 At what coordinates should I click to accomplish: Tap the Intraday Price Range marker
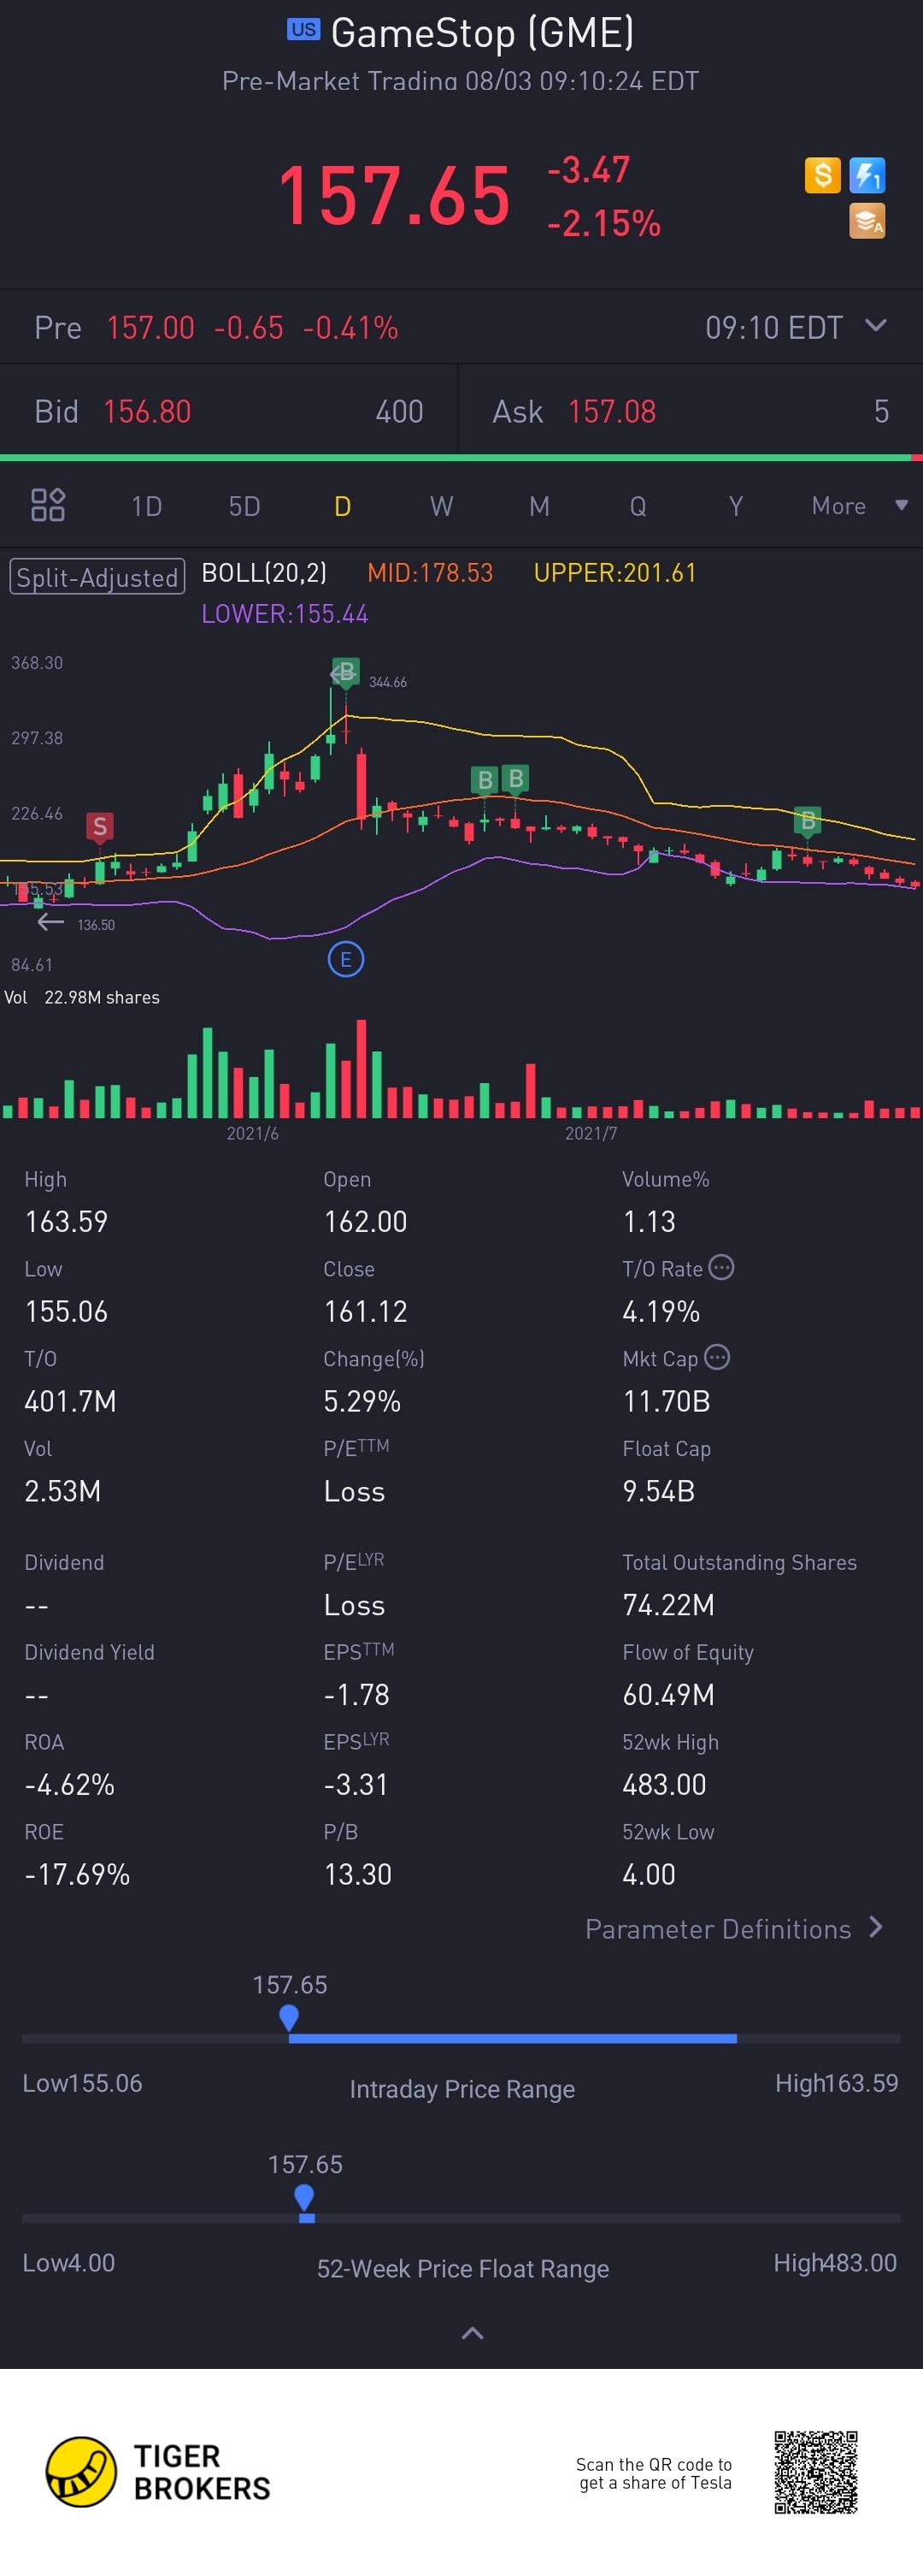289,2019
